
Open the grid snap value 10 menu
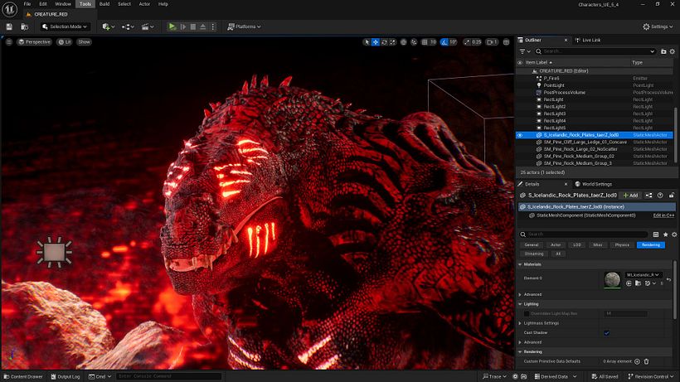[x=433, y=42]
